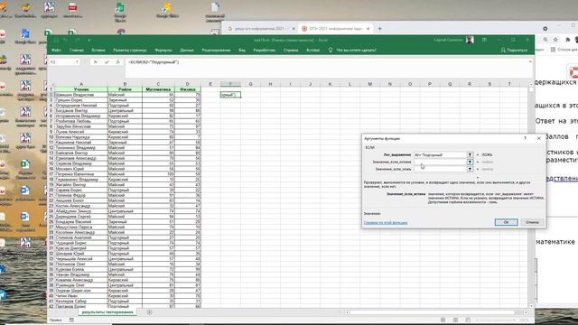The image size is (578, 325).
Task: Select column header M
Action: coord(369,84)
